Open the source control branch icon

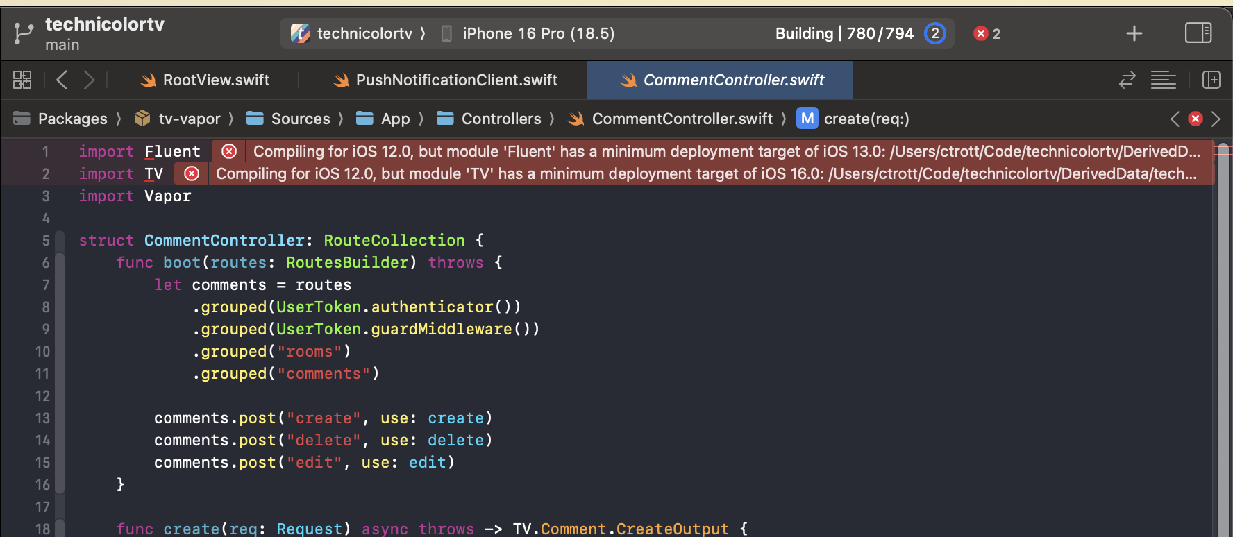pyautogui.click(x=24, y=33)
